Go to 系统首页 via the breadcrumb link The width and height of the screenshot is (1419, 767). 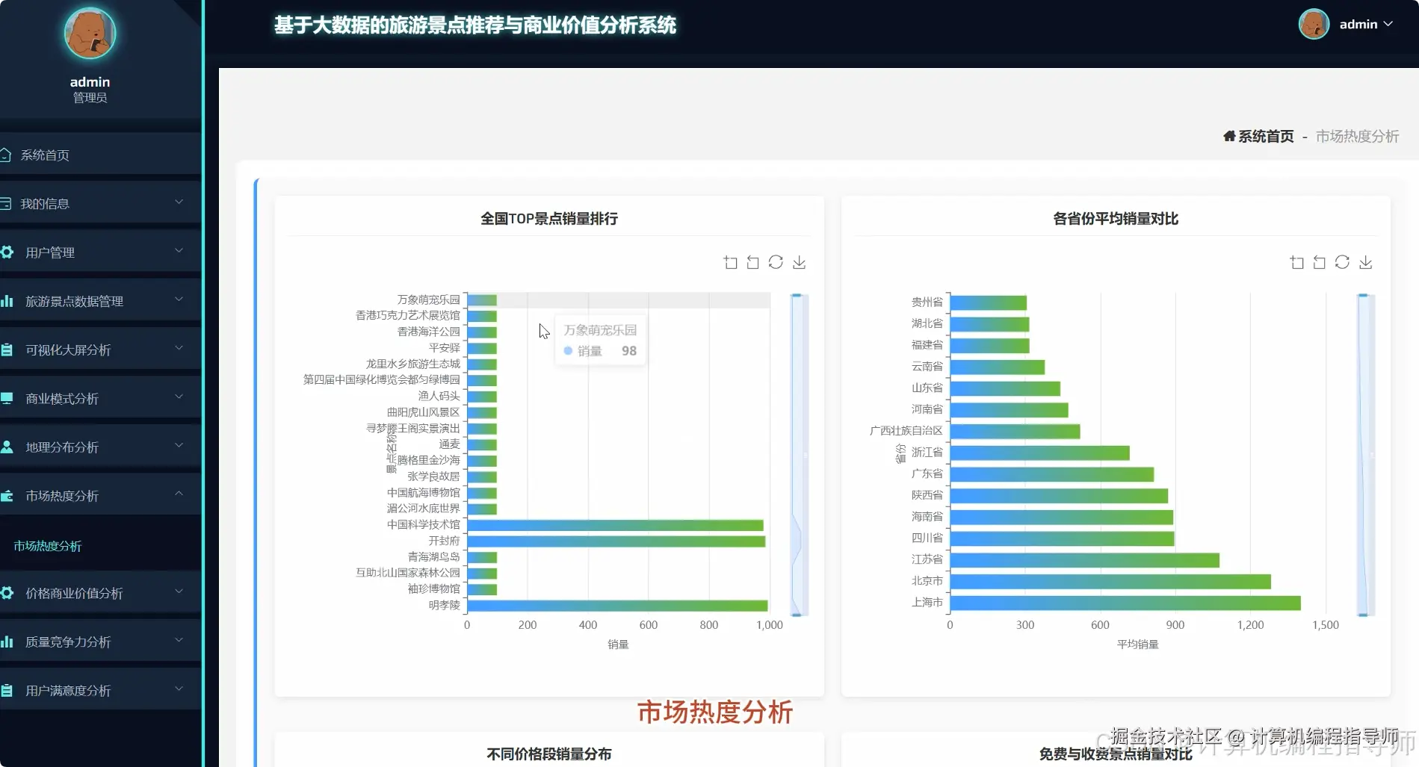(x=1266, y=136)
